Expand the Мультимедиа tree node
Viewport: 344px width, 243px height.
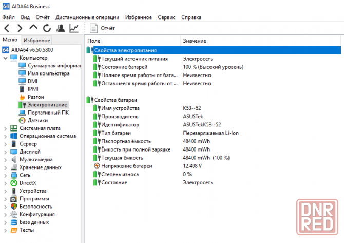(5, 160)
